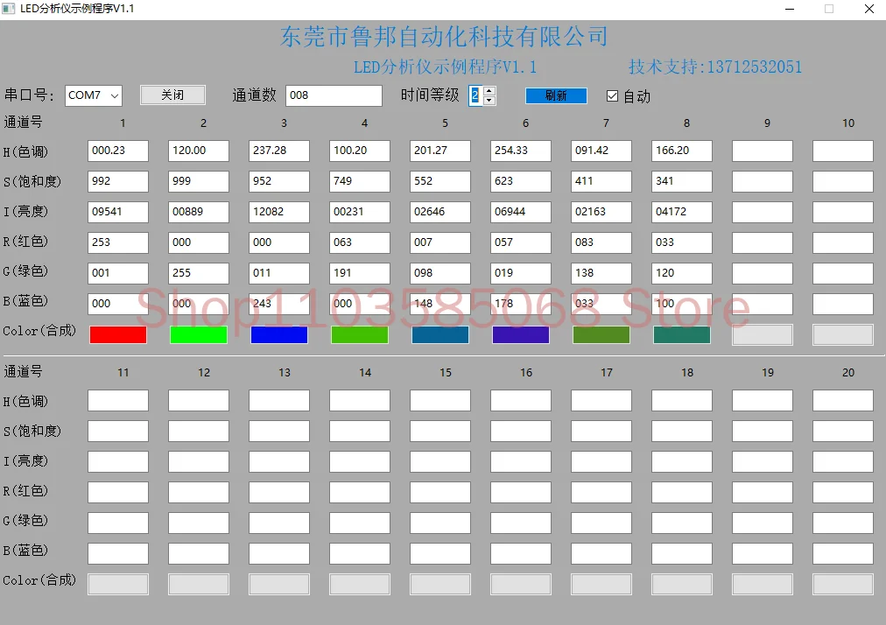This screenshot has width=886, height=625.
Task: Click the 关闭 button
Action: coord(172,95)
